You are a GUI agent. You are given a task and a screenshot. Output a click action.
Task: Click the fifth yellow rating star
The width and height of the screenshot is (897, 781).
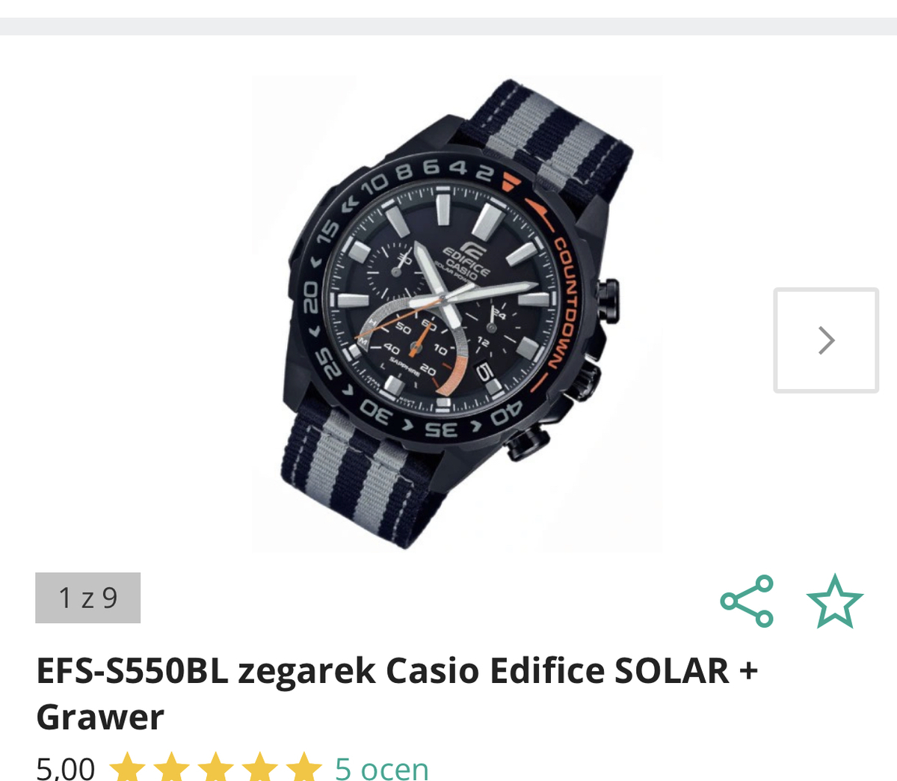coord(304,768)
